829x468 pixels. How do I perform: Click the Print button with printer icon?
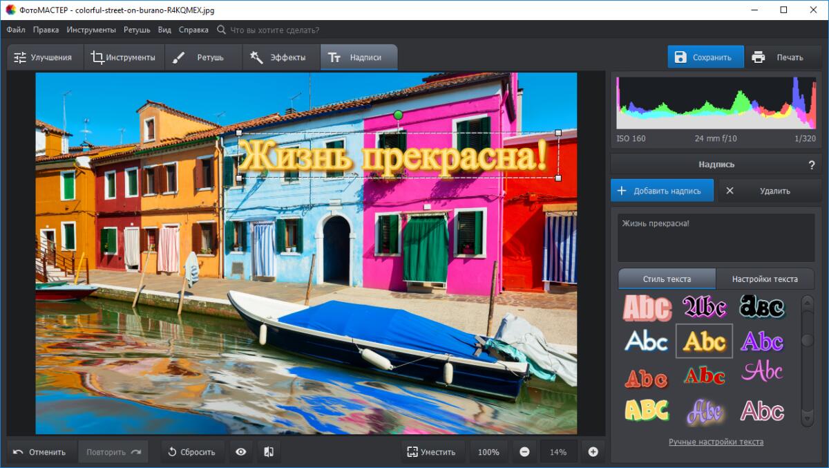tap(777, 57)
